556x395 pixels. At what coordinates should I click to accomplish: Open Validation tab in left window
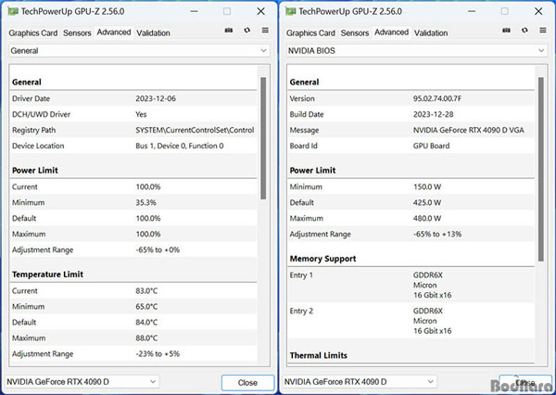153,33
